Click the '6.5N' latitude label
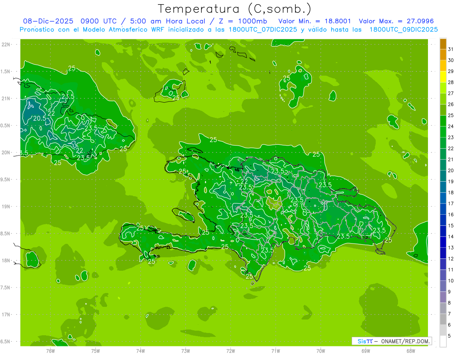The width and height of the screenshot is (461, 356). [x=6, y=341]
